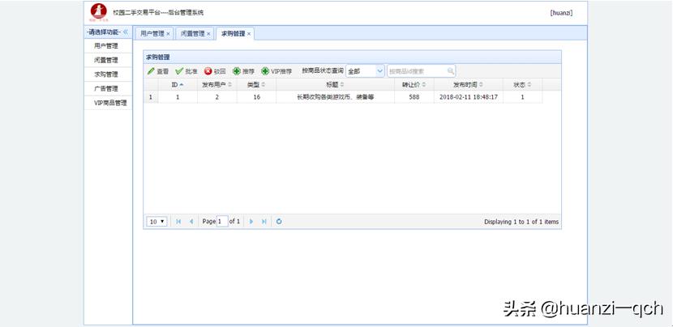Screen dimensions: 673x327
Task: Sort by the 发布时间 column header
Action: click(x=469, y=85)
